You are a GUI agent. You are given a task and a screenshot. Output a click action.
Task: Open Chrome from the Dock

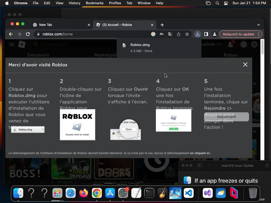coord(97,193)
